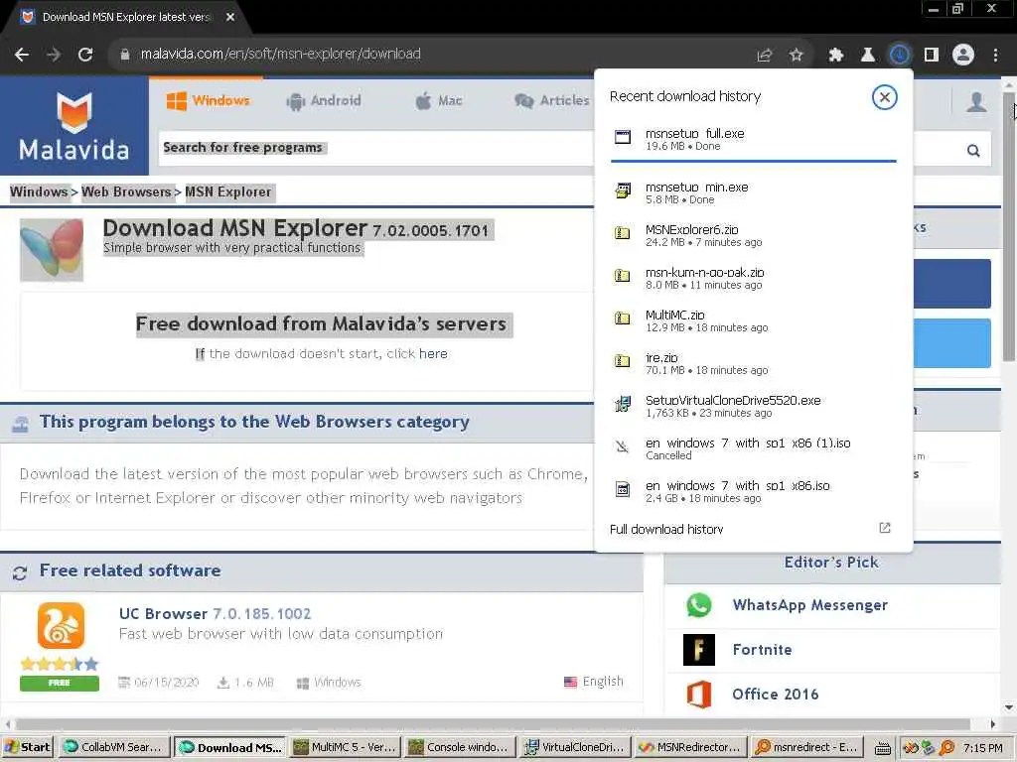
Task: Open MultiMC.zip download entry
Action: 753,320
